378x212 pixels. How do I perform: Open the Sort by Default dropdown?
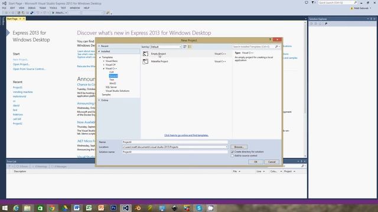pos(166,47)
